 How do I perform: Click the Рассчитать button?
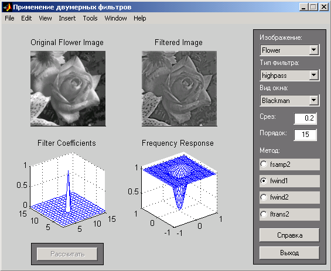(67, 254)
